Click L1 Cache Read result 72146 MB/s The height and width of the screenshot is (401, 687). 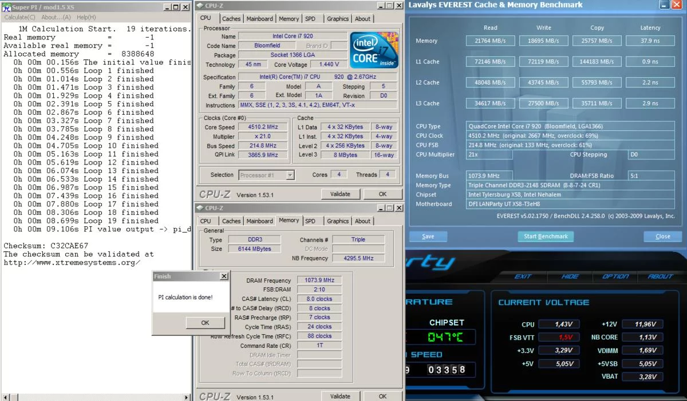pos(491,62)
